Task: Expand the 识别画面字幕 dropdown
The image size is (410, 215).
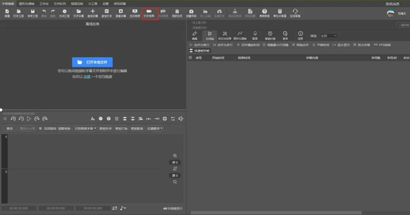Action: click(85, 128)
